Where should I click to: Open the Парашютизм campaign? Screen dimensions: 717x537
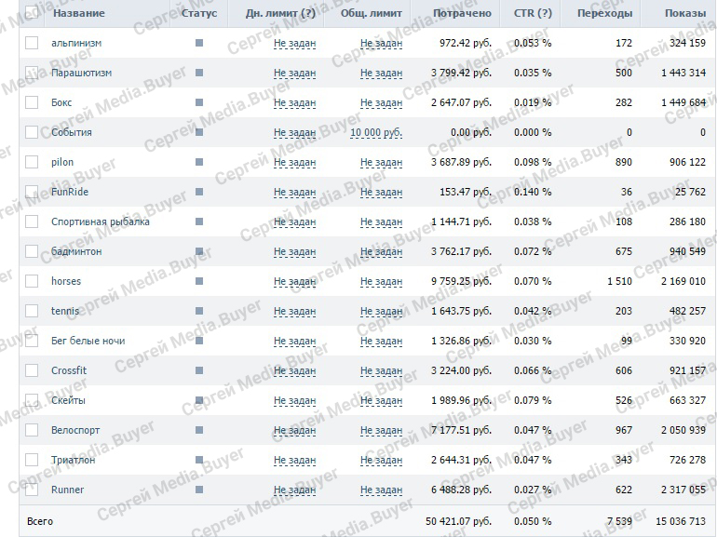(81, 73)
